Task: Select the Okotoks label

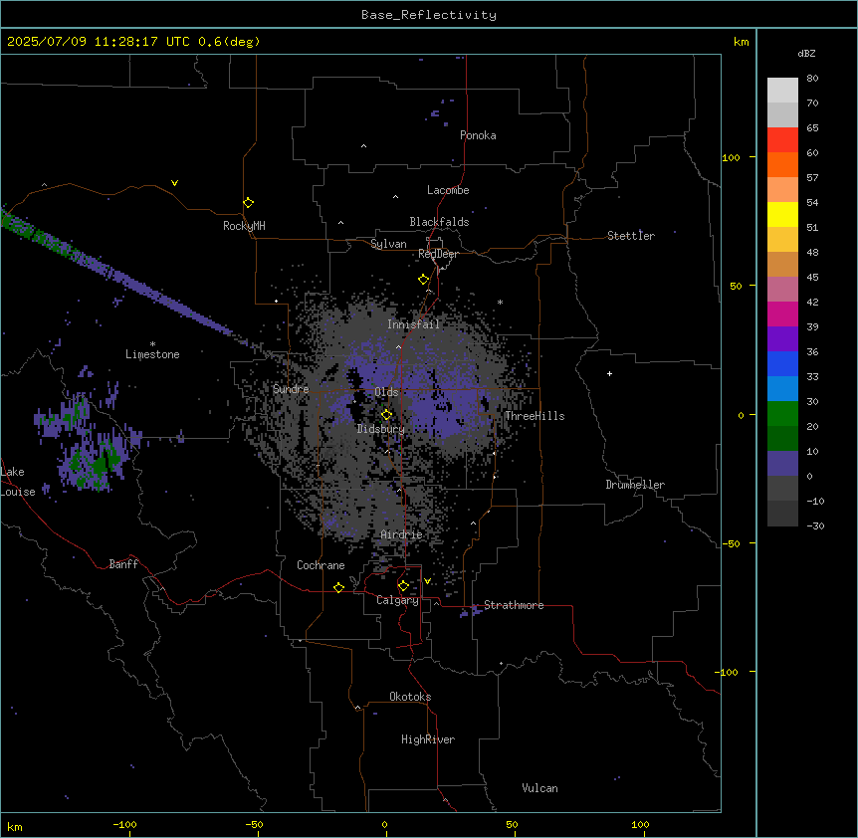Action: pos(410,697)
